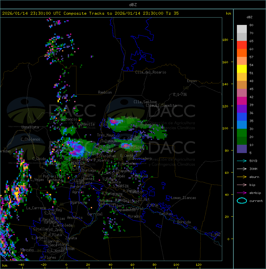Click the 'Divisadero' place label
This screenshot has width=266, height=269.
pos(142,158)
